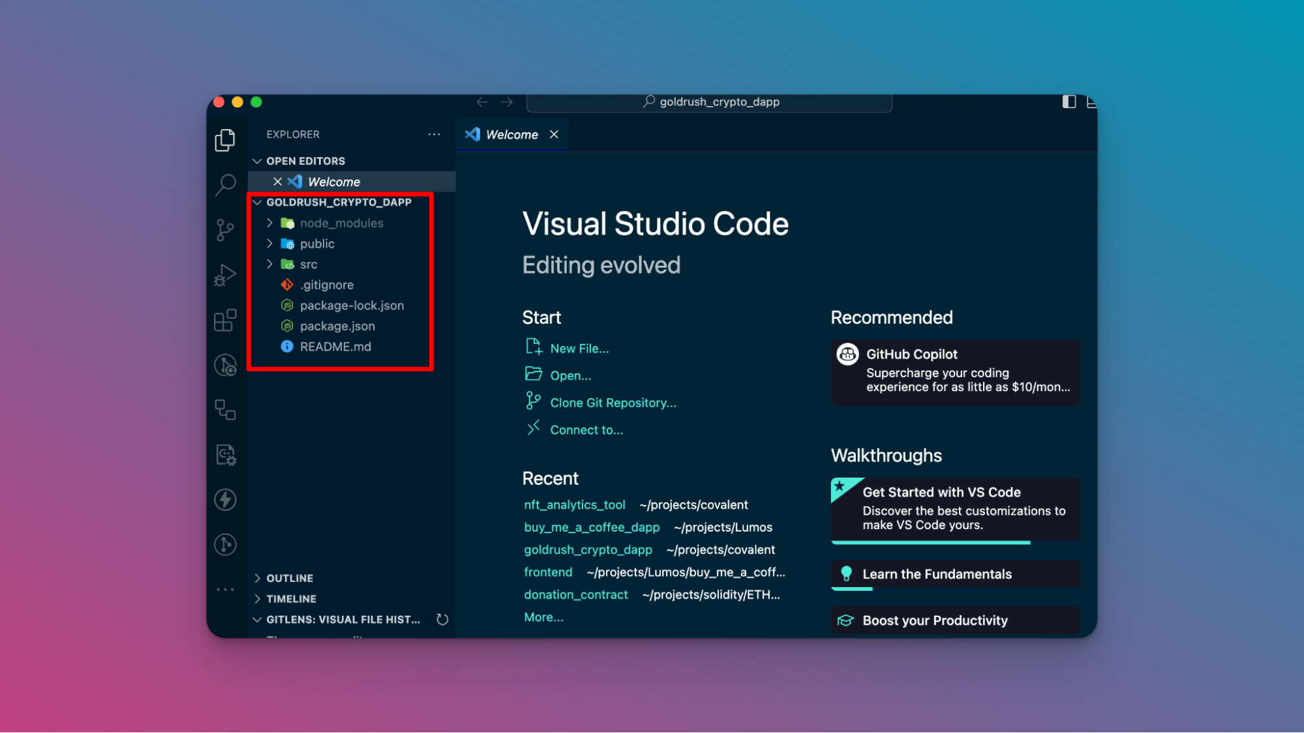Click the graduation cap icon on Boost Productivity
Screen dimensions: 1304x733
point(846,621)
